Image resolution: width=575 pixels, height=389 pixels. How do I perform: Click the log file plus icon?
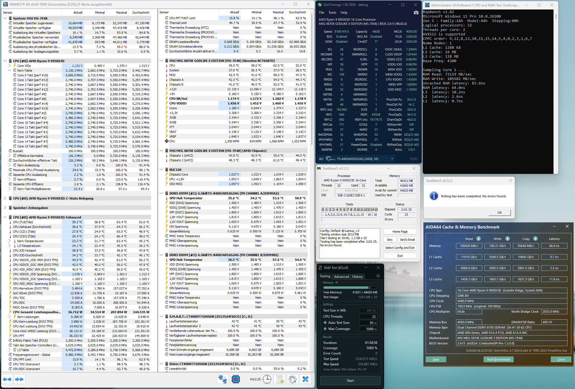[280, 379]
